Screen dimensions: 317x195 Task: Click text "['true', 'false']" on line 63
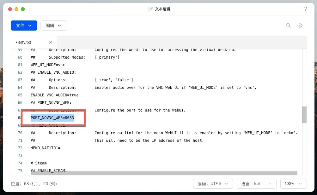114,80
